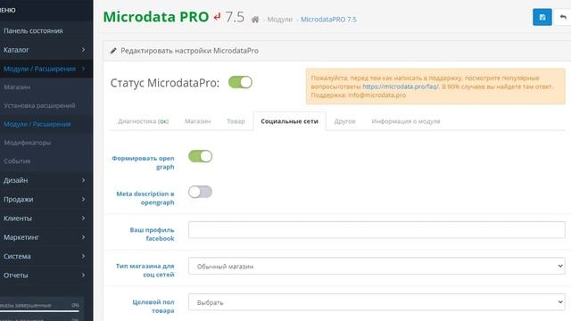Screen dimensions: 571x321
Task: Disable Формировать open graph switch
Action: [200, 157]
